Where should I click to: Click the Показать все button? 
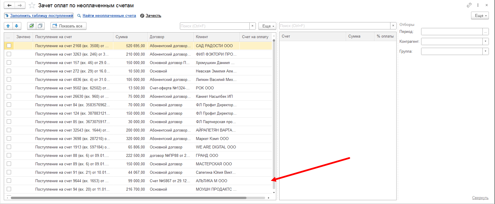click(x=68, y=26)
